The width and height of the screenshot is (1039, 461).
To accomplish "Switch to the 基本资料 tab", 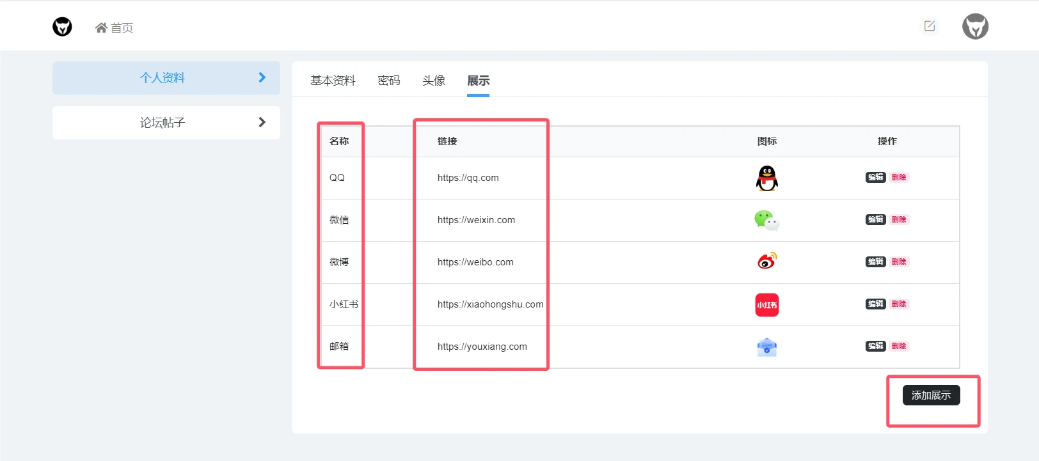I will 333,81.
